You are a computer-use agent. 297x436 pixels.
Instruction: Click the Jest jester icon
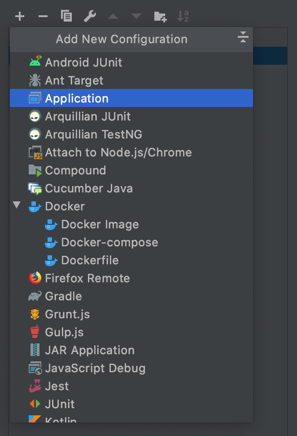(35, 386)
